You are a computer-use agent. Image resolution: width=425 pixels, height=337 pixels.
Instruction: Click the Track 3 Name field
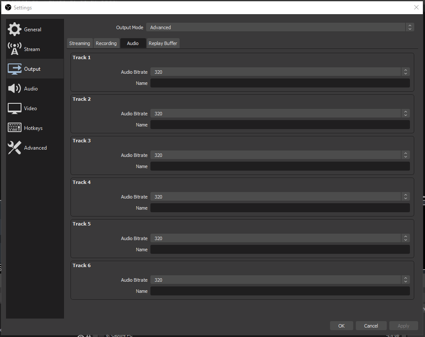tap(280, 166)
